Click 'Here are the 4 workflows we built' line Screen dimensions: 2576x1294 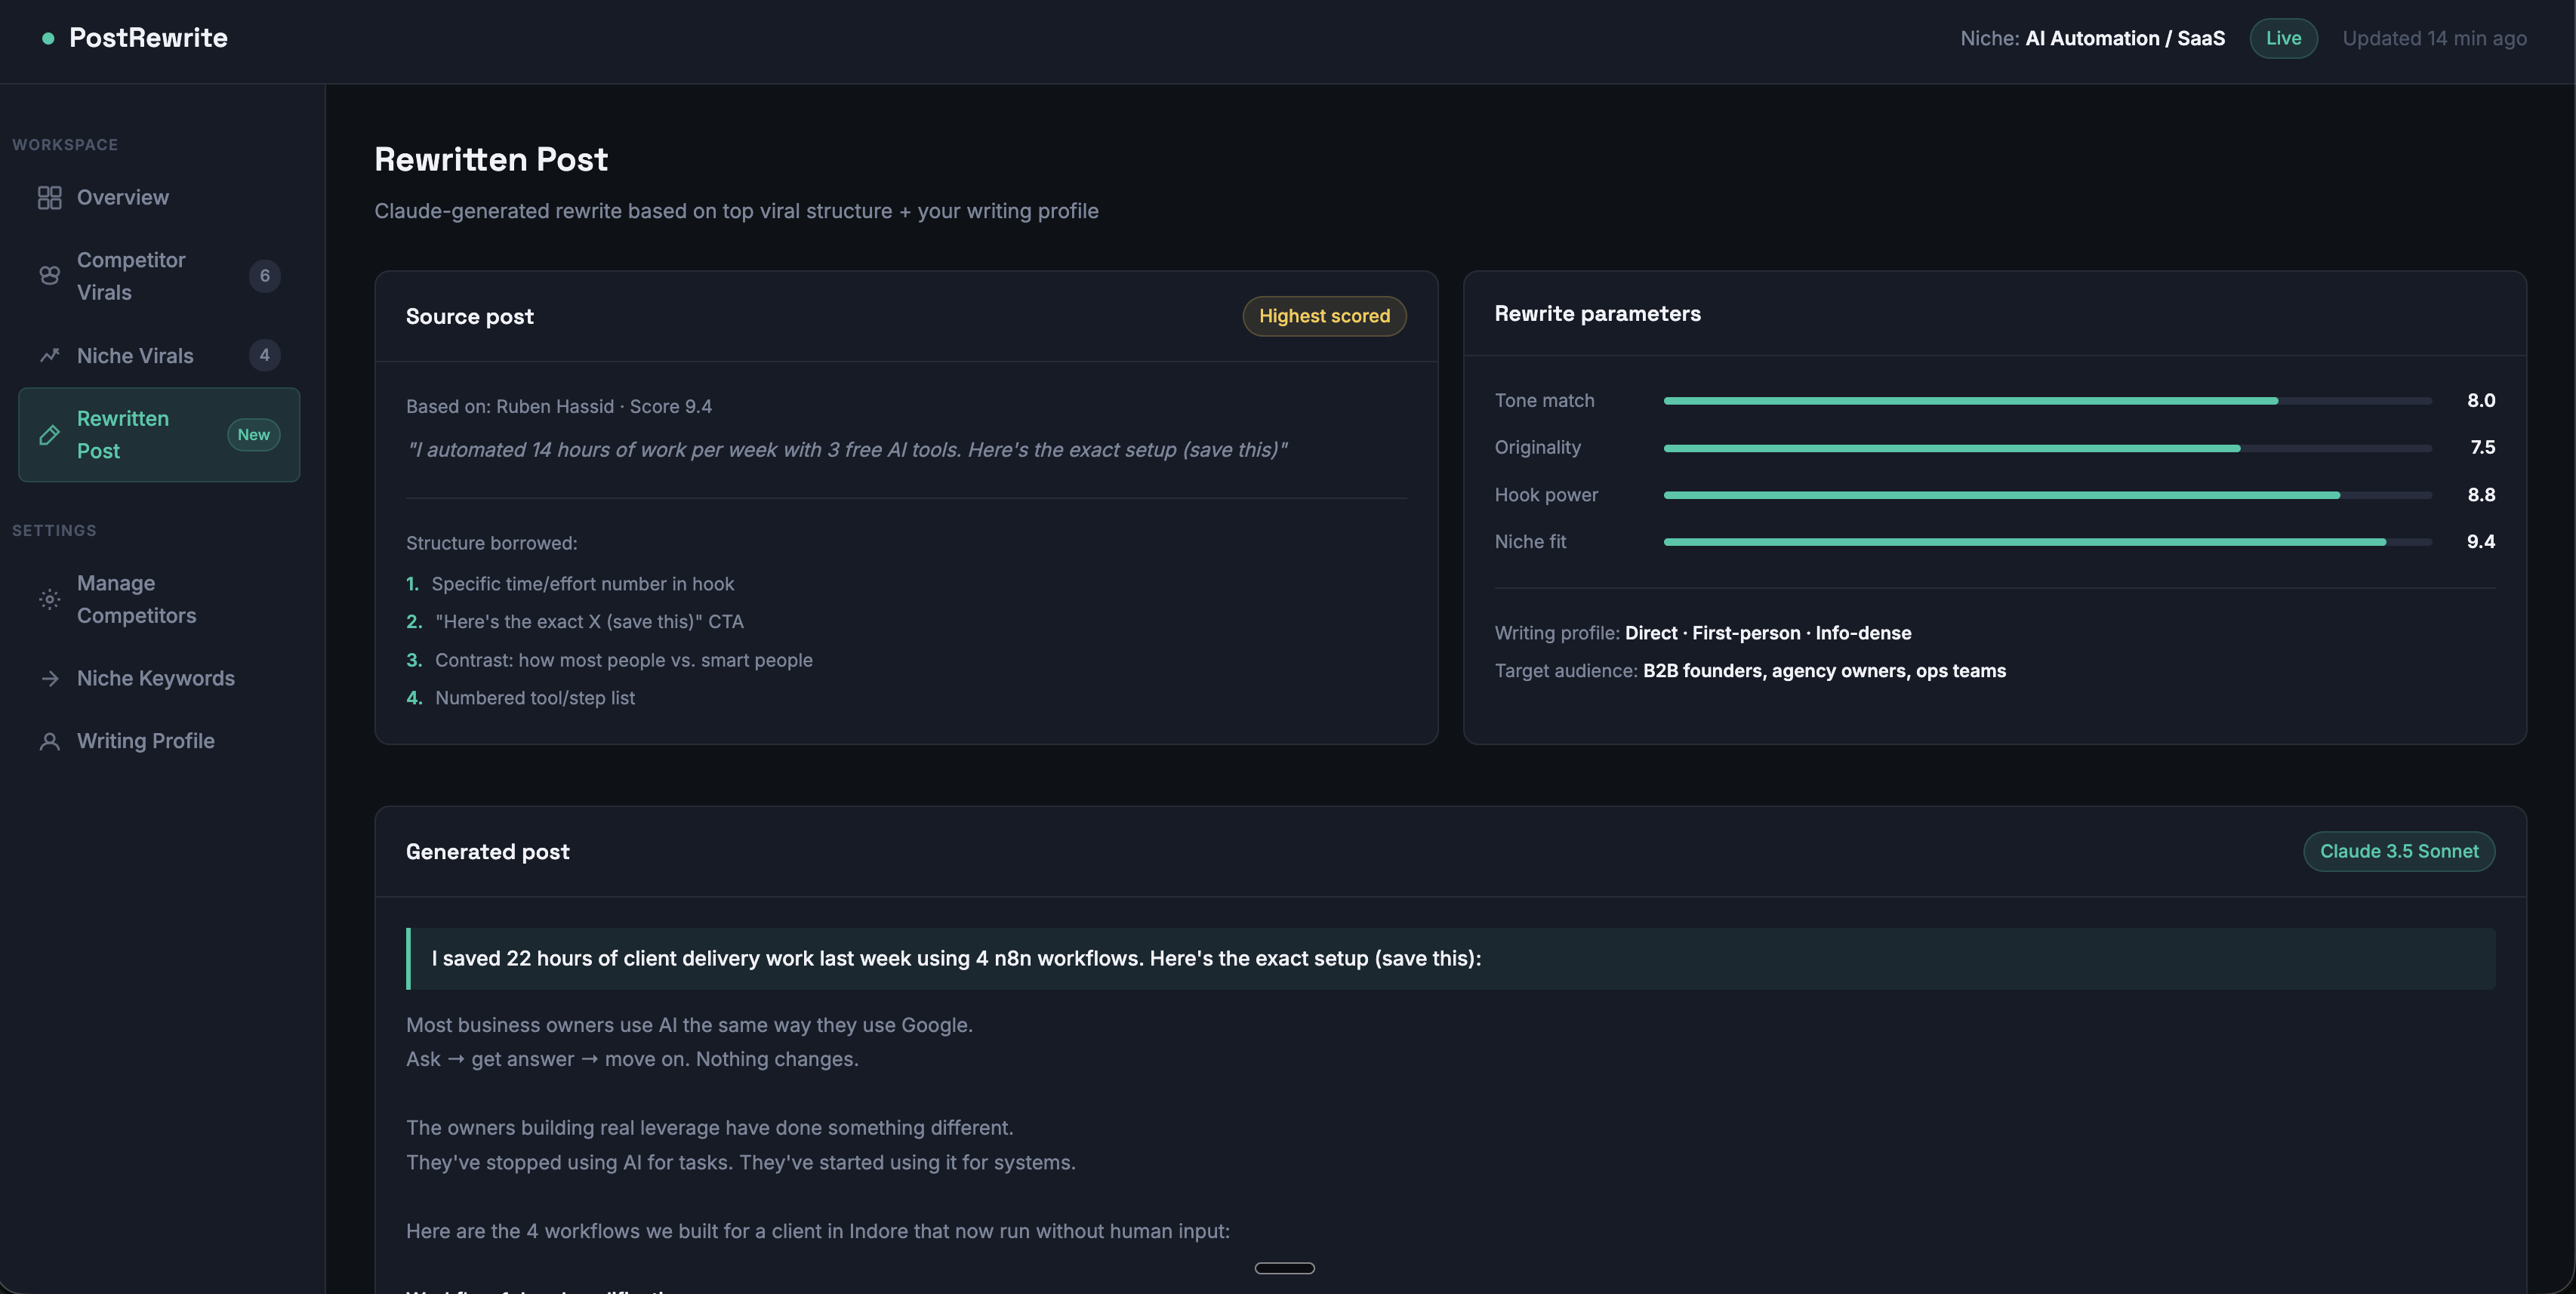(x=818, y=1232)
